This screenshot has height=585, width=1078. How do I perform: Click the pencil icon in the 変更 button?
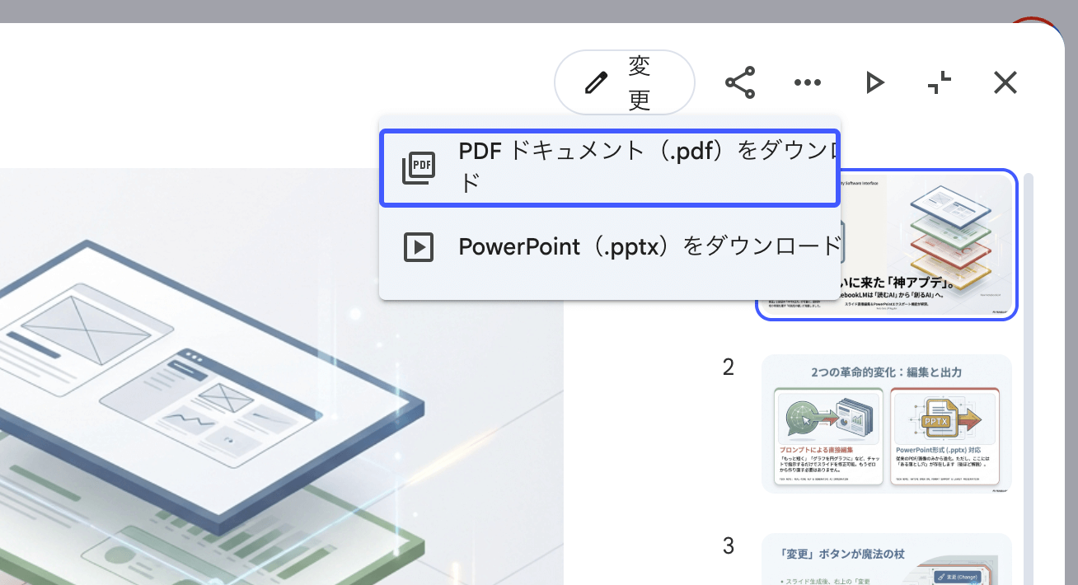596,82
